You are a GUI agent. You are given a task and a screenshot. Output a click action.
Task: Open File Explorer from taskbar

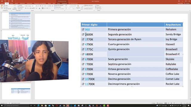(x=42, y=106)
